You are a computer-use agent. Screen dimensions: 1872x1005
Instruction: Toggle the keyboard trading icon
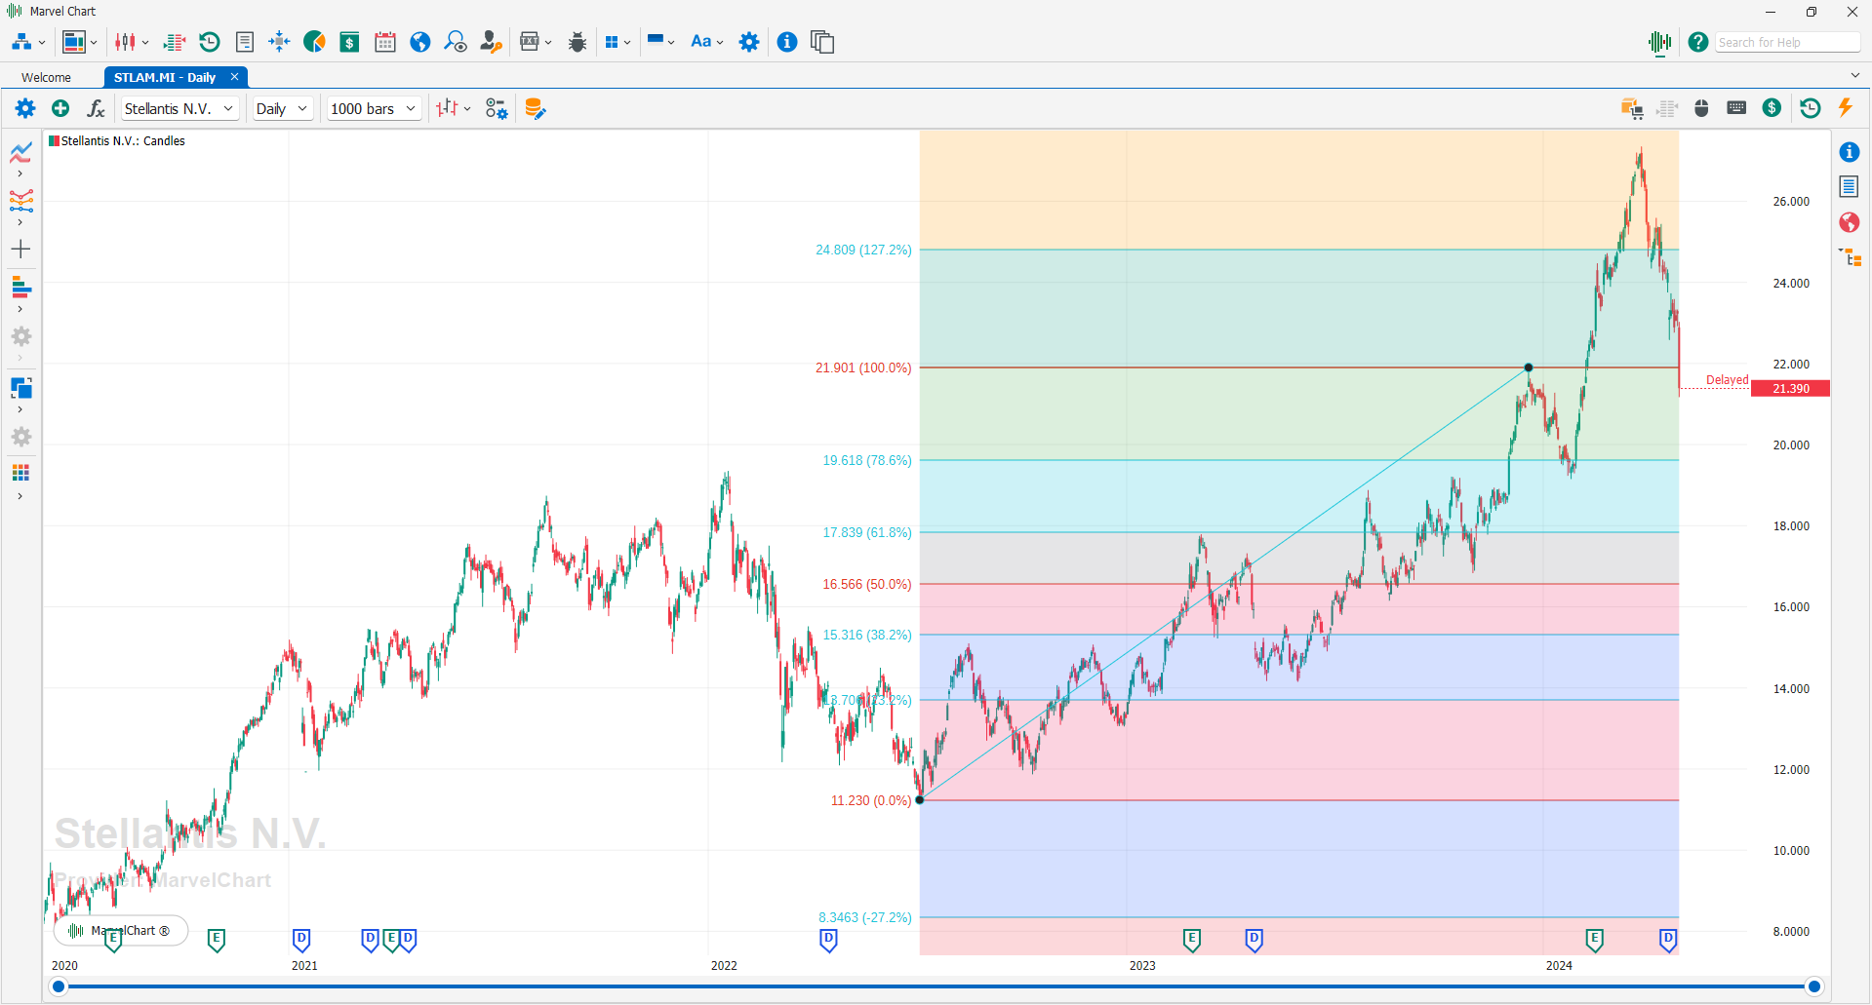[x=1736, y=108]
